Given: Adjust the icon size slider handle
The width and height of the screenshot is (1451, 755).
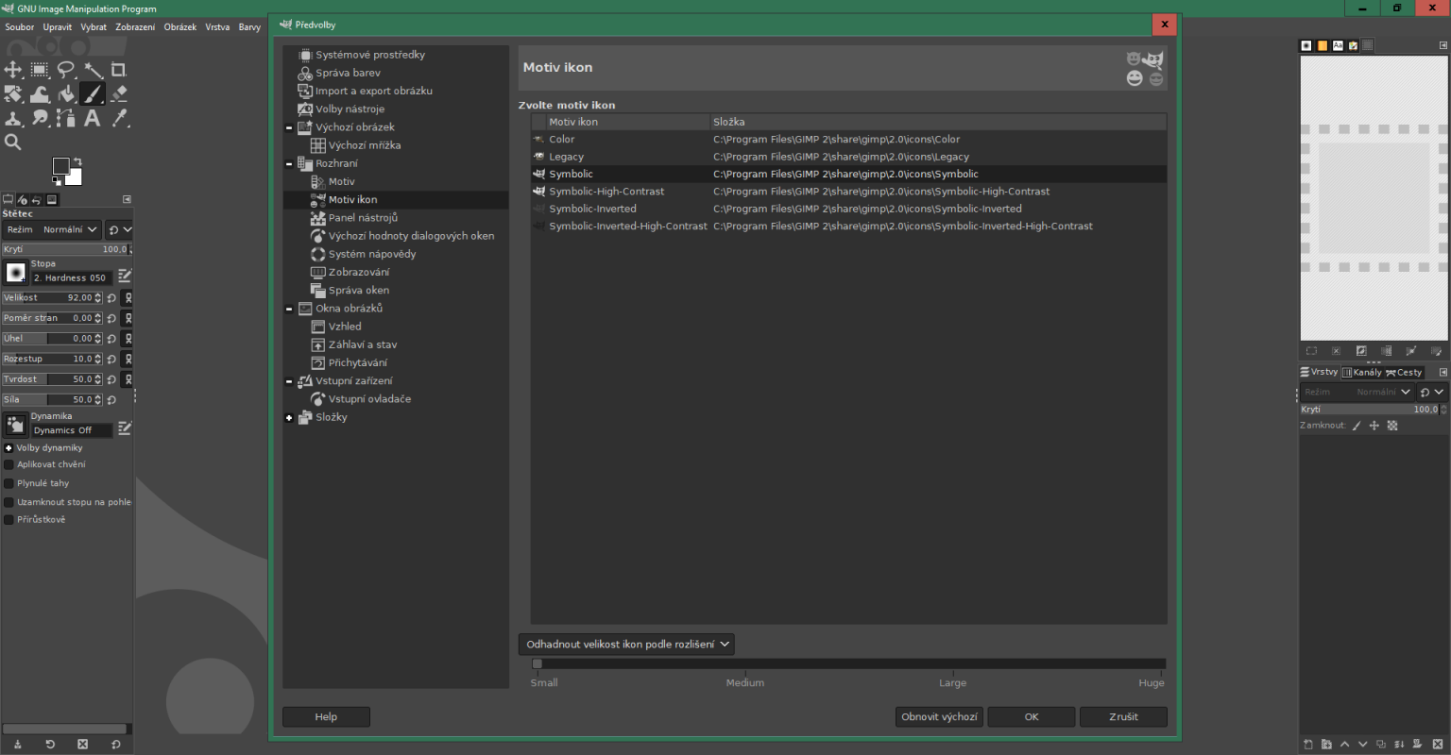Looking at the screenshot, I should point(537,664).
